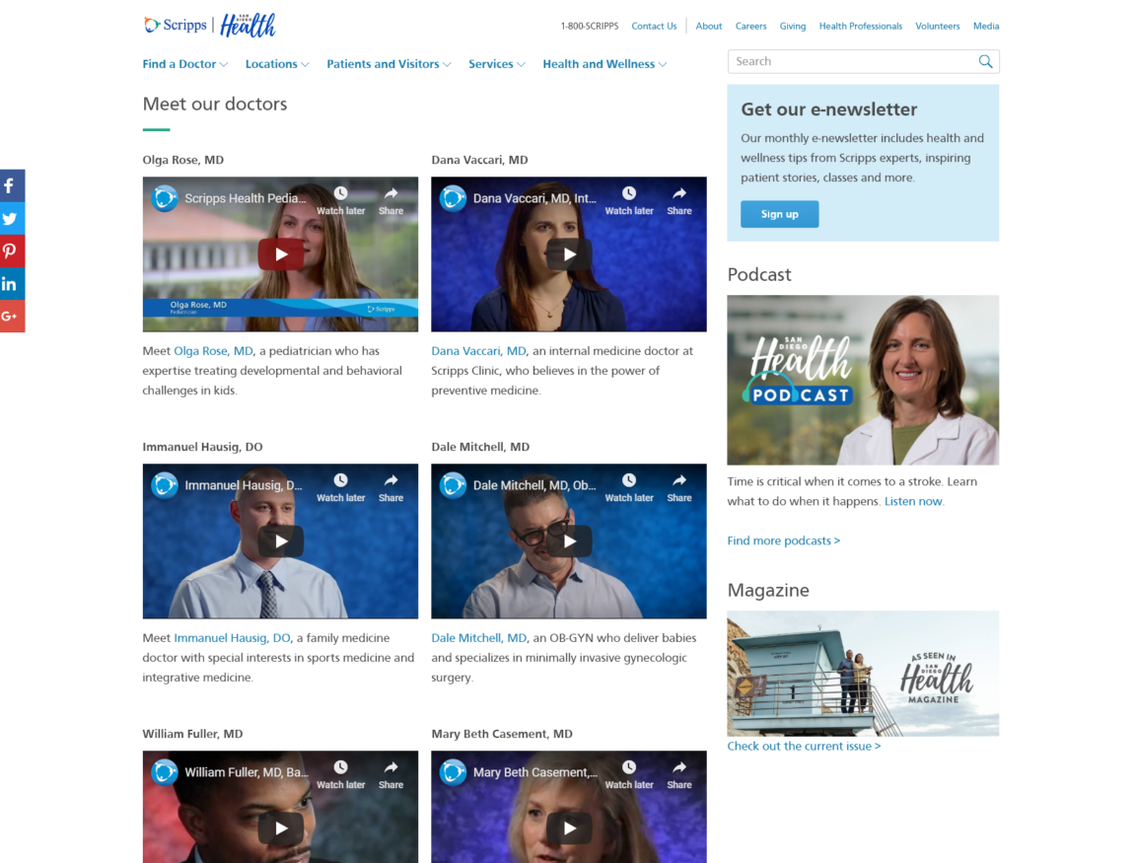
Task: Open the Media page
Action: (986, 26)
